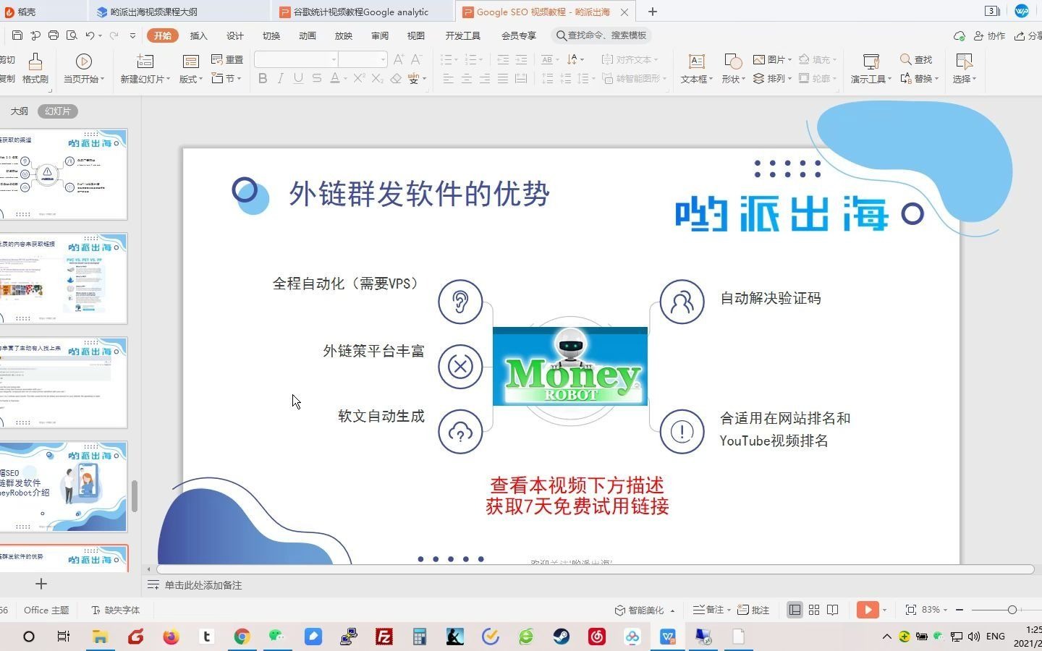Viewport: 1042px width, 651px height.
Task: Open the Transitions (切换) ribbon tab
Action: point(271,35)
